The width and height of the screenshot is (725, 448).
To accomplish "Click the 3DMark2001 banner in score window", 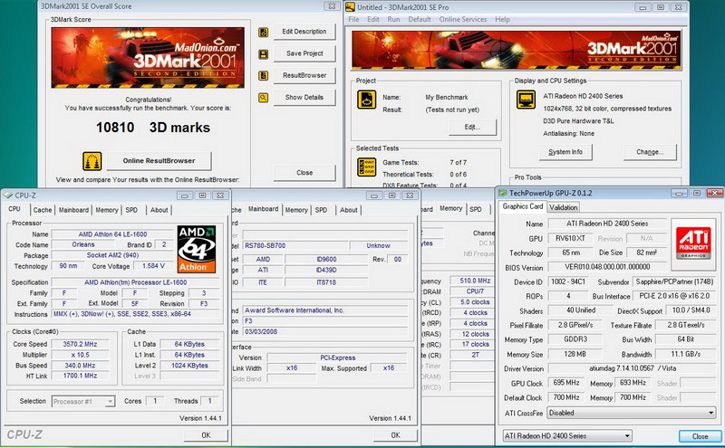I will (x=148, y=58).
